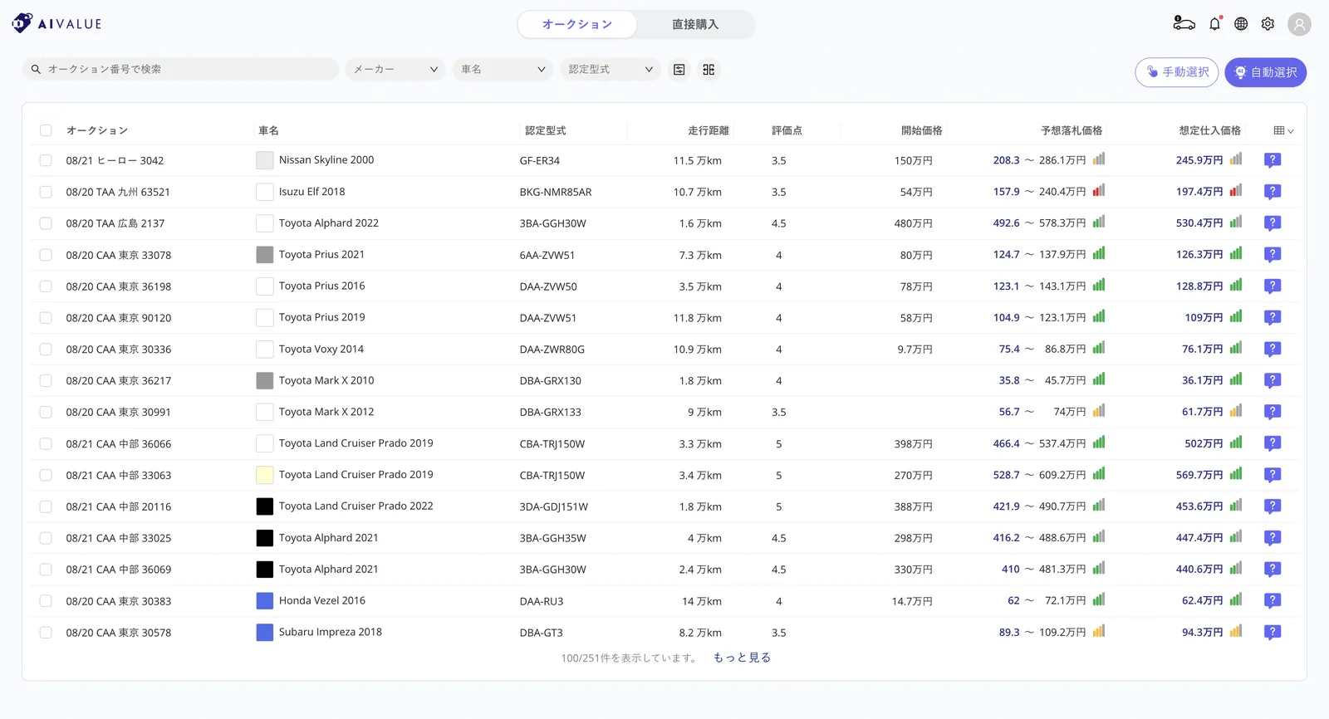1329x719 pixels.
Task: Open the 認定型式 dropdown
Action: (x=611, y=70)
